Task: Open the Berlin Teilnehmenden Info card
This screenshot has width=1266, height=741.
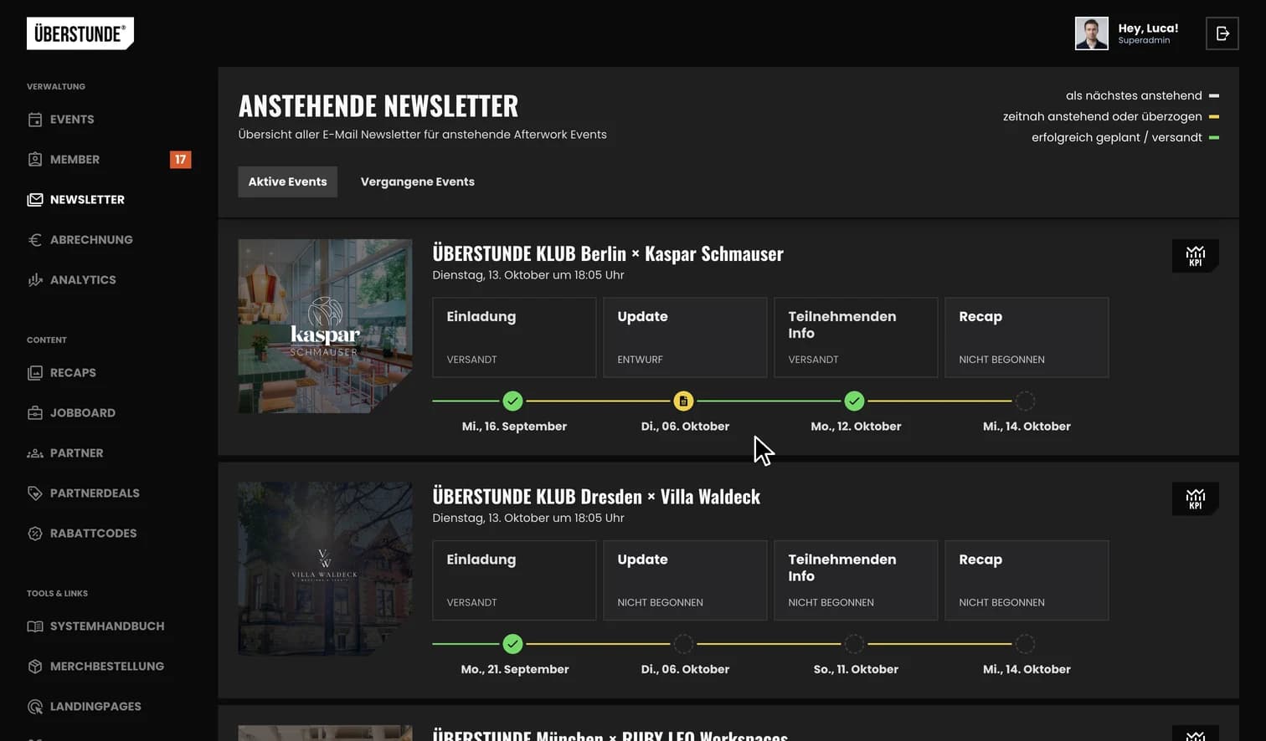Action: pyautogui.click(x=856, y=338)
